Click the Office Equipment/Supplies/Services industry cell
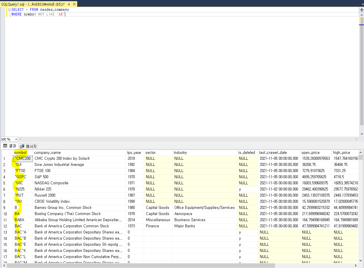This screenshot has width=364, height=268. pos(205,208)
